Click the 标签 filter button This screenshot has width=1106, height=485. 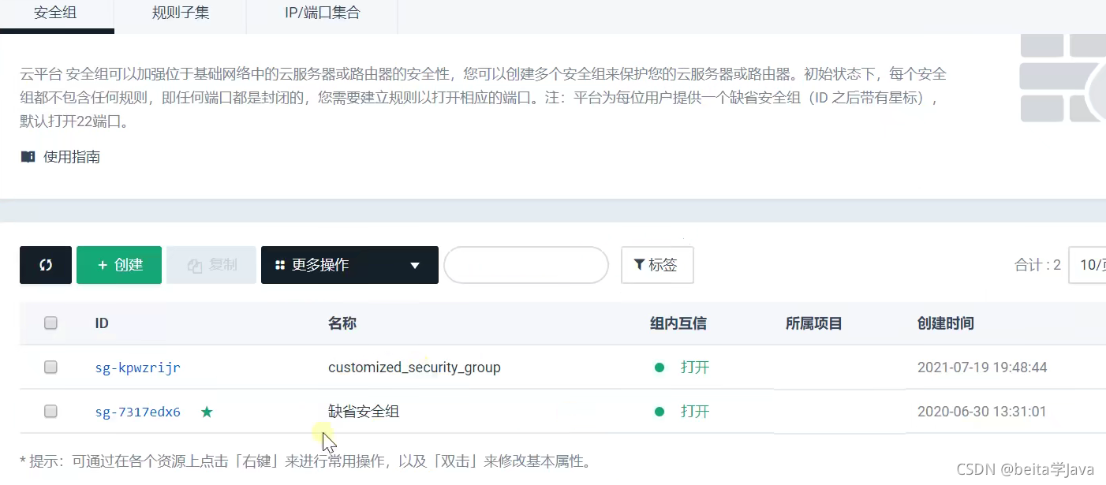click(657, 265)
